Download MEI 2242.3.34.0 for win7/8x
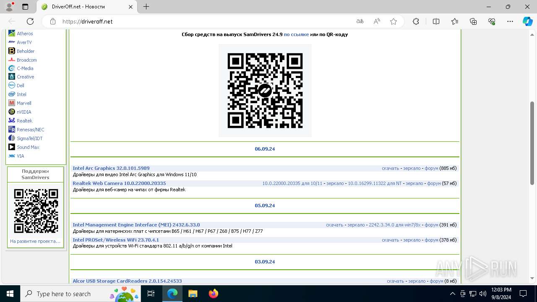This screenshot has width=537, height=302. pyautogui.click(x=394, y=225)
